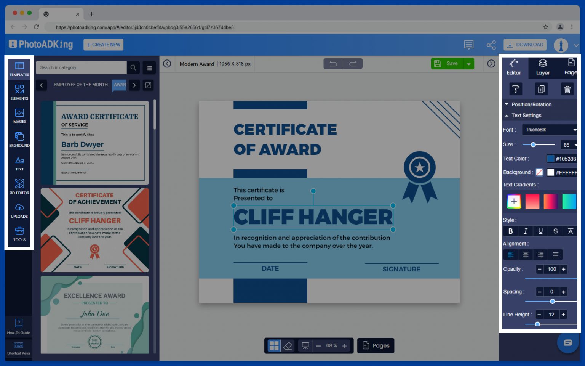
Task: Expand the Position/Rotation section
Action: 529,104
